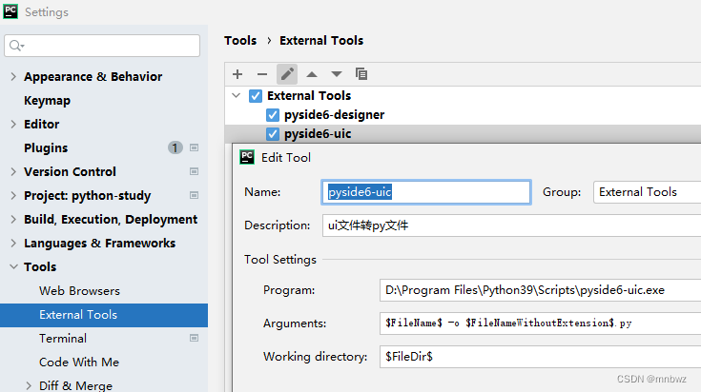Open the Keymap settings page

coord(47,100)
